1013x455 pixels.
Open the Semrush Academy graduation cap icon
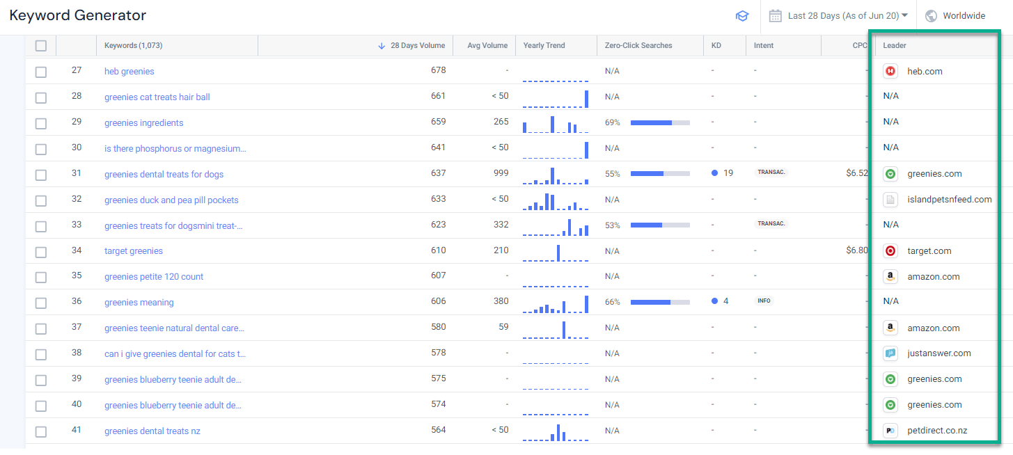pos(742,15)
